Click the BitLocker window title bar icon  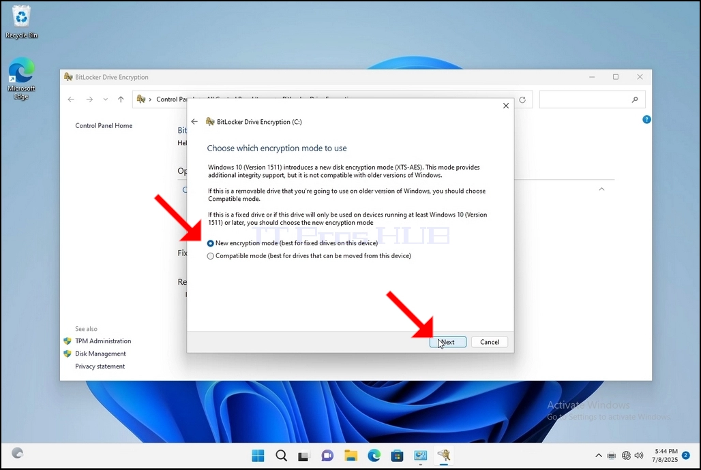coord(68,77)
